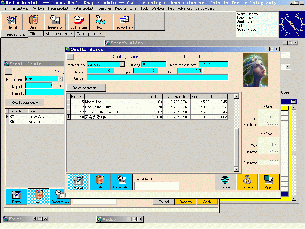
Task: Click the Bulk returns toolbar icon
Action: [78, 22]
